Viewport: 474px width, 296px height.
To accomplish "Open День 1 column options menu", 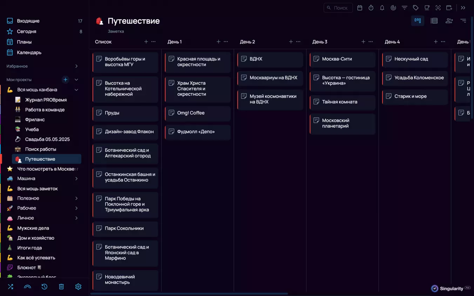I will click(x=226, y=42).
